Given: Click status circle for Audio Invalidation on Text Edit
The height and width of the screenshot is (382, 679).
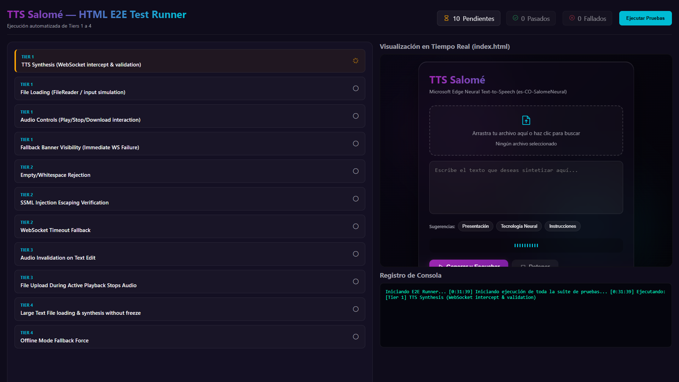Looking at the screenshot, I should click(356, 254).
